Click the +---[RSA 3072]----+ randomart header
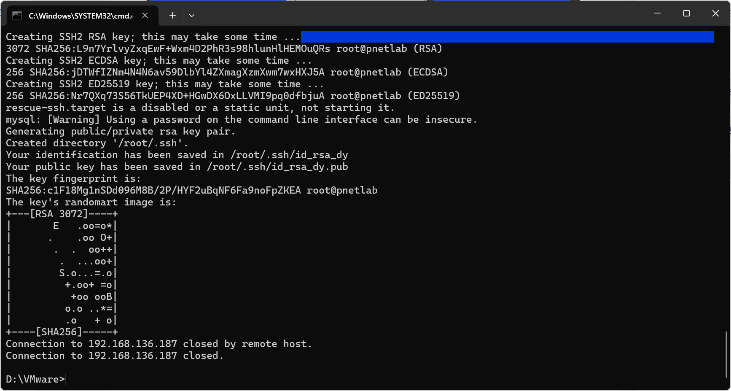Viewport: 731px width, 391px height. pyautogui.click(x=62, y=214)
